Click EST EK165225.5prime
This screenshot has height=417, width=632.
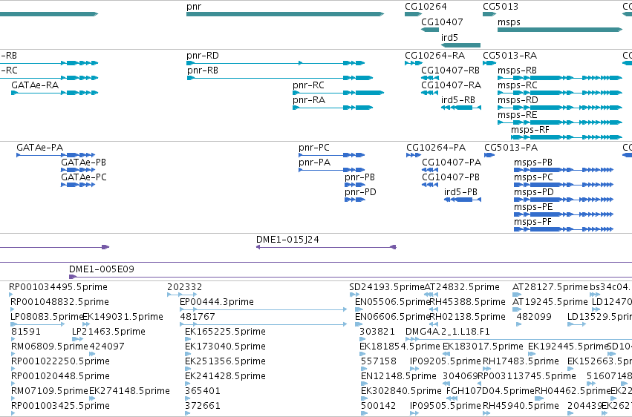pos(225,332)
